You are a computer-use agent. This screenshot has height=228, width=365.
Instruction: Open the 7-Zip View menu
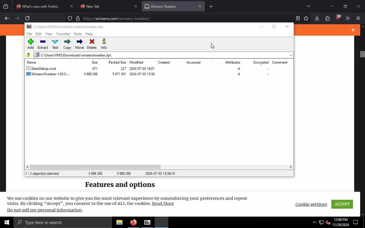(x=49, y=34)
